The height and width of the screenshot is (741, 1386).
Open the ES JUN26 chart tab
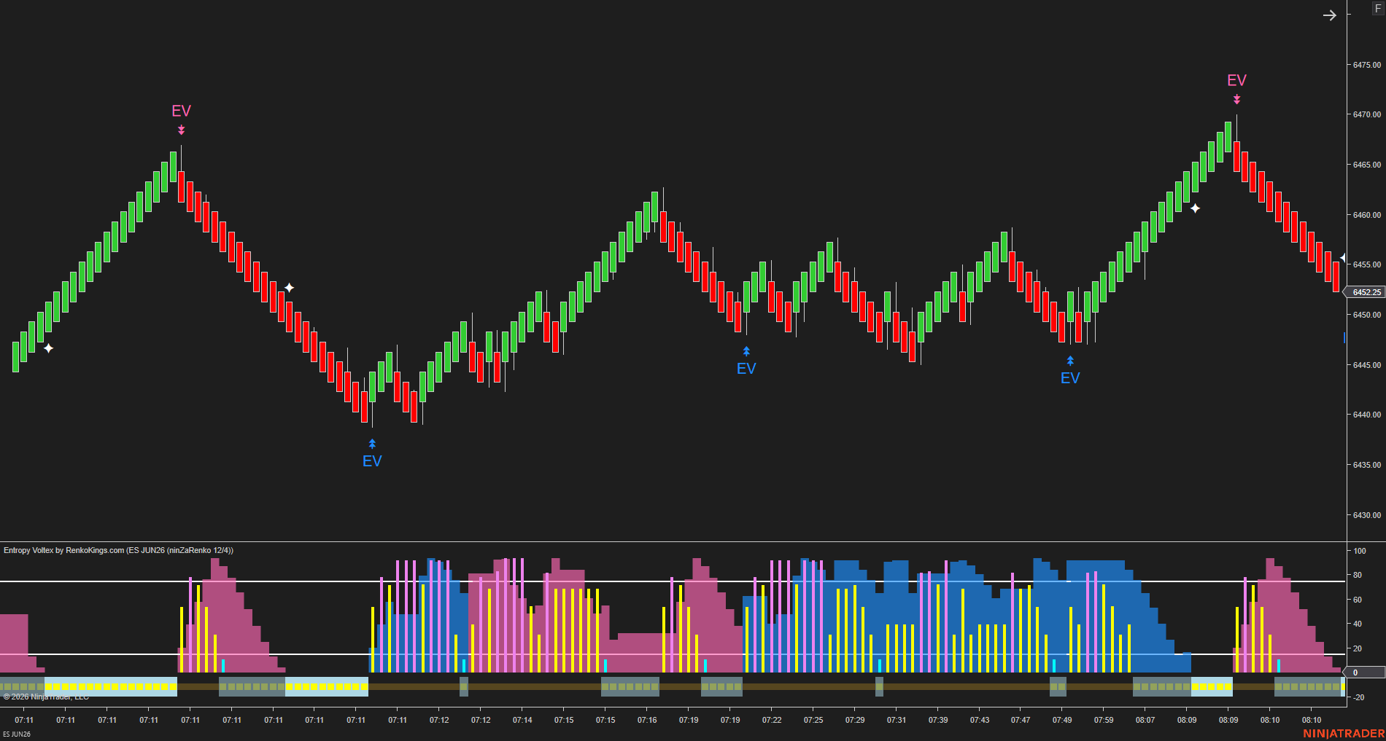(x=17, y=734)
